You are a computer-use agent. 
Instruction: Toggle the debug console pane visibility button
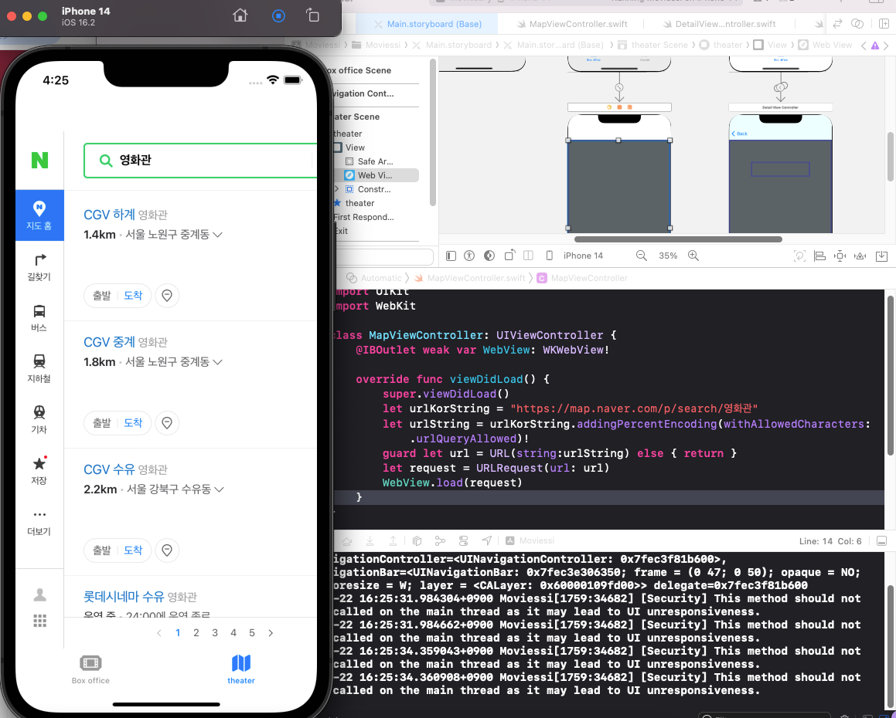click(882, 541)
